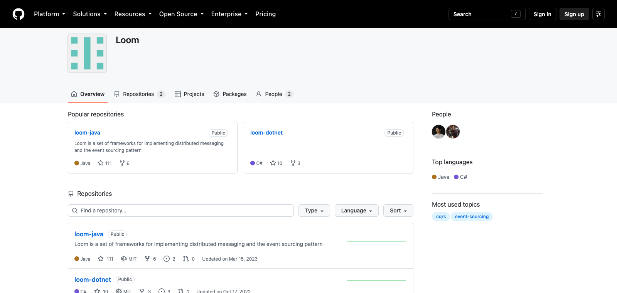This screenshot has height=293, width=617.
Task: Click the star count icon in the loom-java list row
Action: point(101,259)
